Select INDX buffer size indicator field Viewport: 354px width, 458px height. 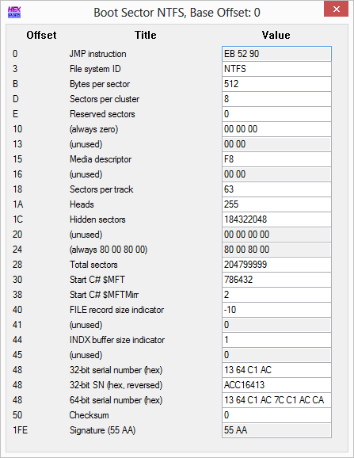(276, 340)
